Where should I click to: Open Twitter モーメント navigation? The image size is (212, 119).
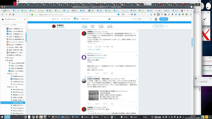pyautogui.click(x=66, y=19)
